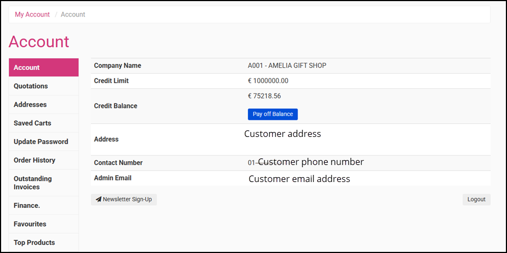This screenshot has height=253, width=507.
Task: Go to Addresses in the sidebar
Action: pyautogui.click(x=30, y=105)
